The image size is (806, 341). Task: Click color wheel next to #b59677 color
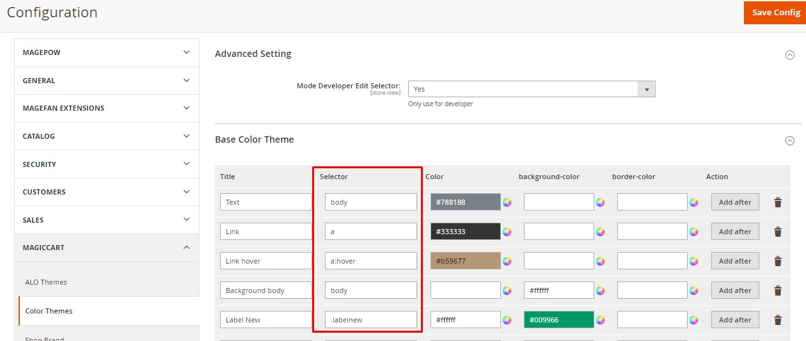click(507, 261)
